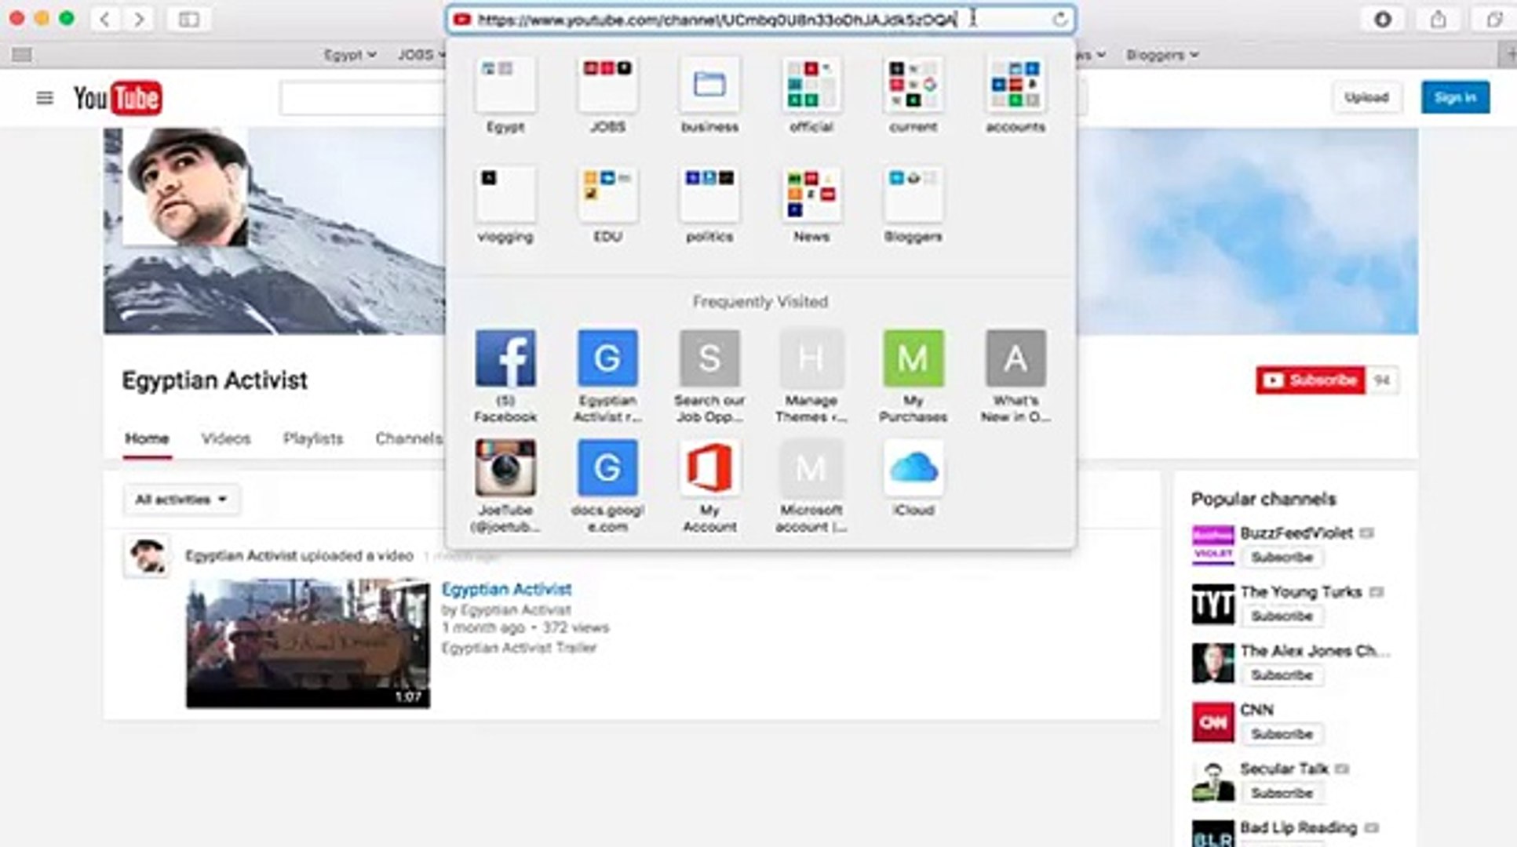Toggle the Safari sidebar button
Screen dimensions: 1517x847
click(188, 20)
